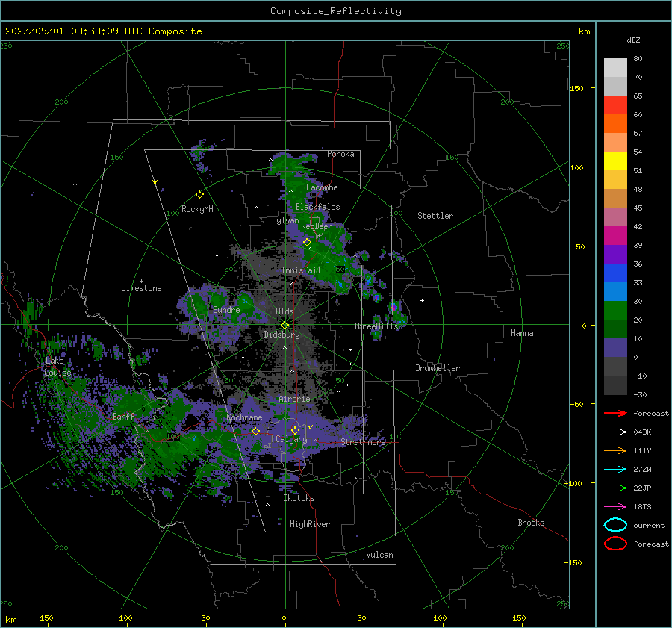This screenshot has height=628, width=672.
Task: Click the purple 39 dBZ color swatch
Action: click(615, 255)
